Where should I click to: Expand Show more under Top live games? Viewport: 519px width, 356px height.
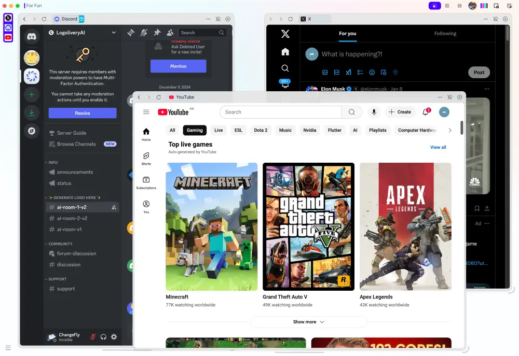pyautogui.click(x=308, y=322)
